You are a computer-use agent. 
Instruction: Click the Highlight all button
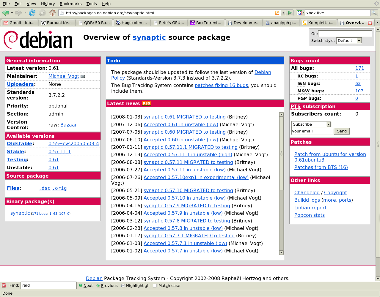point(135,285)
